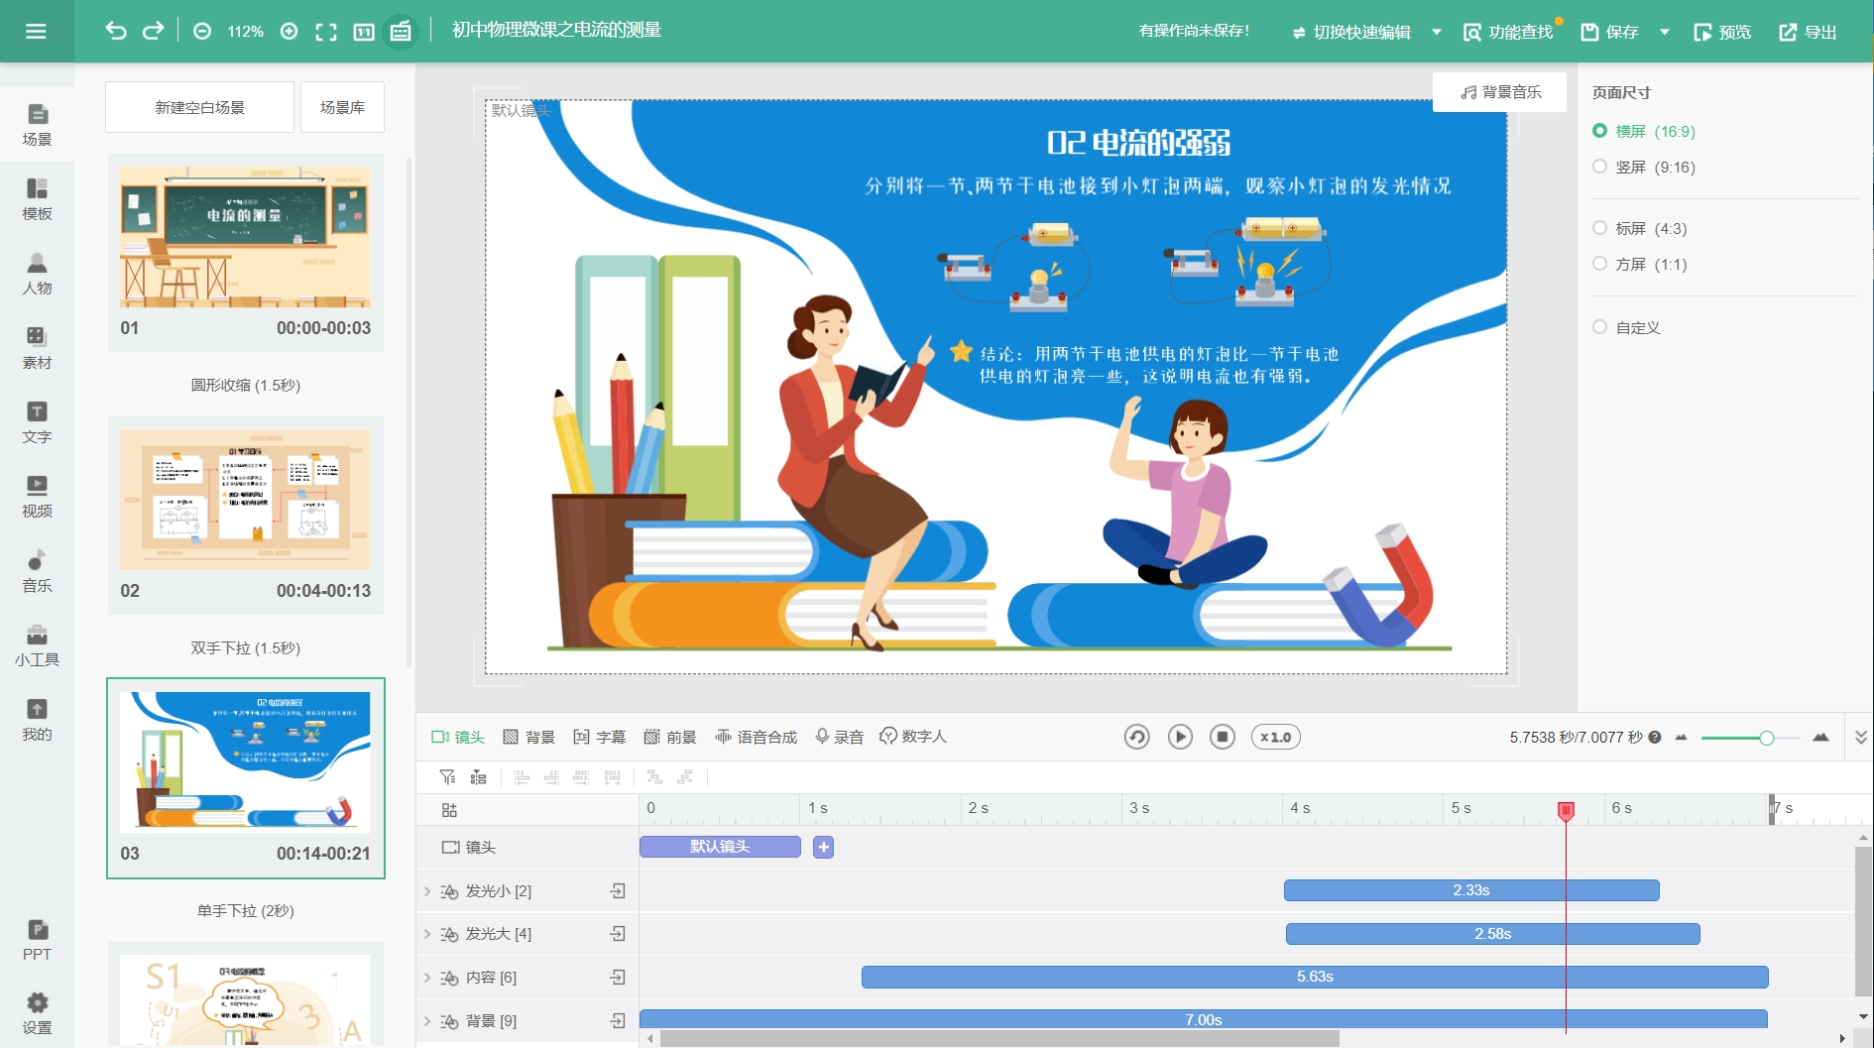Open the PPT import panel
The image size is (1874, 1048).
[37, 940]
